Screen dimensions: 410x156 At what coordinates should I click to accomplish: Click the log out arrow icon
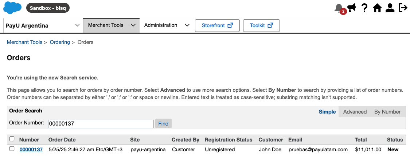[403, 8]
